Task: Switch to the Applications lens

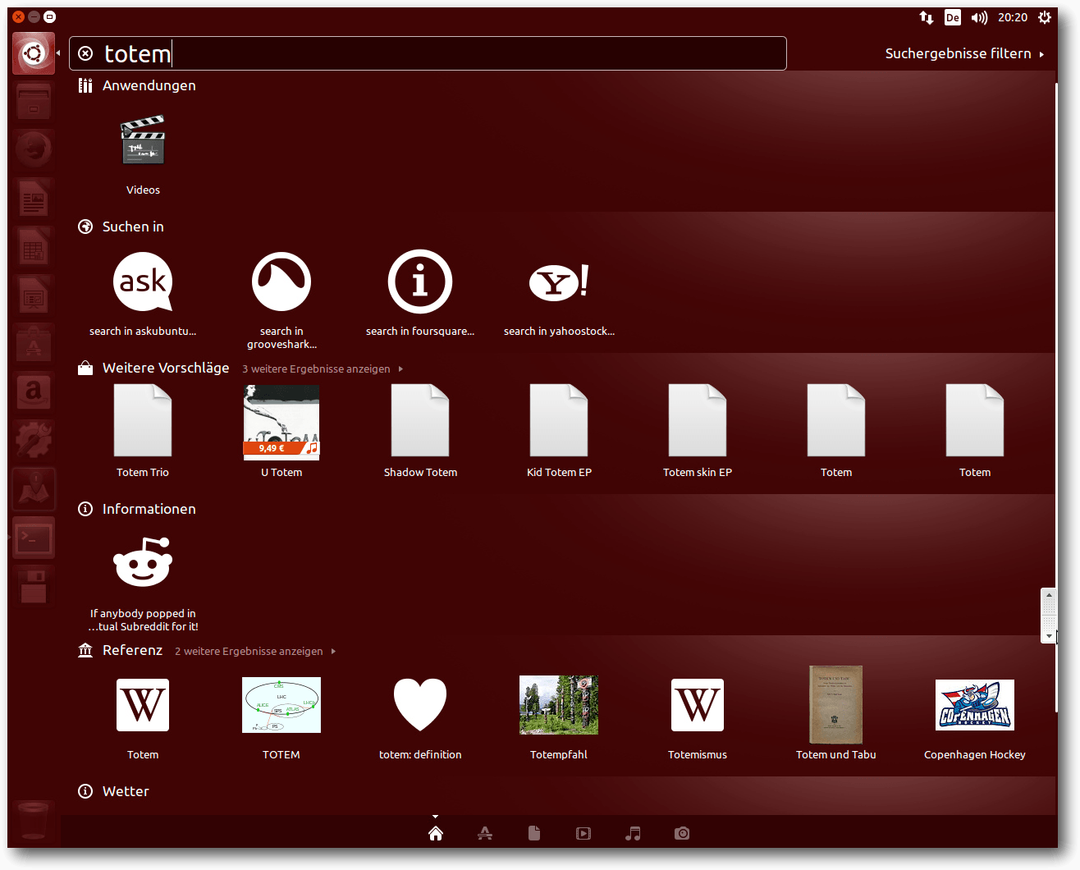Action: pyautogui.click(x=485, y=833)
